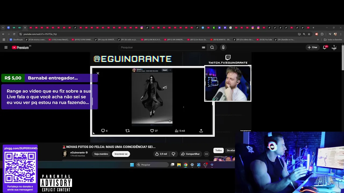344x193 pixels.
Task: Open YouTube notifications bell
Action: click(x=325, y=47)
